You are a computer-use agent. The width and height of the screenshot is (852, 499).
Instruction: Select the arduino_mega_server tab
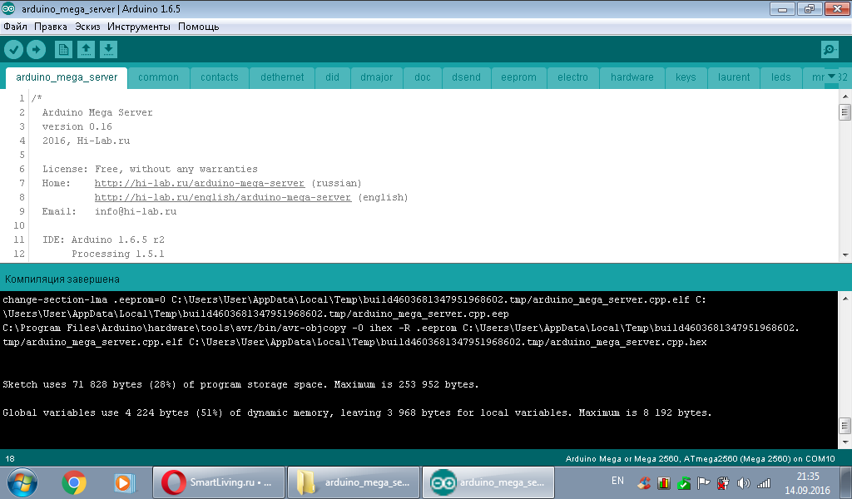coord(67,77)
